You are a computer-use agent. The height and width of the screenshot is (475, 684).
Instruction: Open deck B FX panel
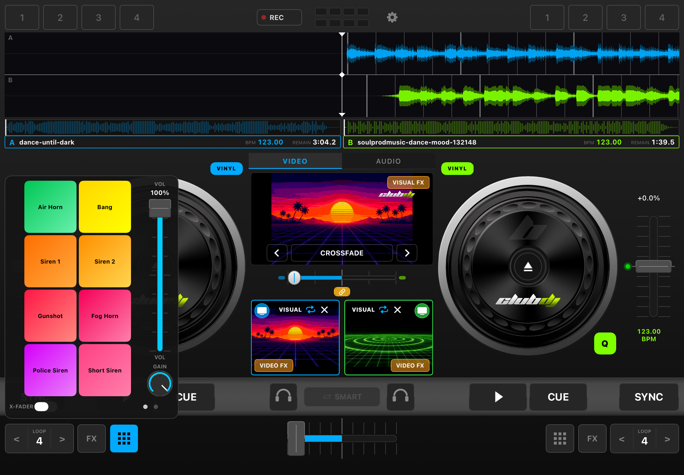click(592, 439)
